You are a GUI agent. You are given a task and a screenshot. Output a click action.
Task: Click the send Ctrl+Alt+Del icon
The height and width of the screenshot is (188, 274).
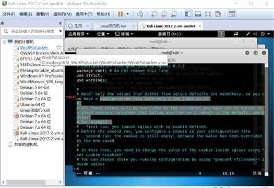(x=140, y=14)
